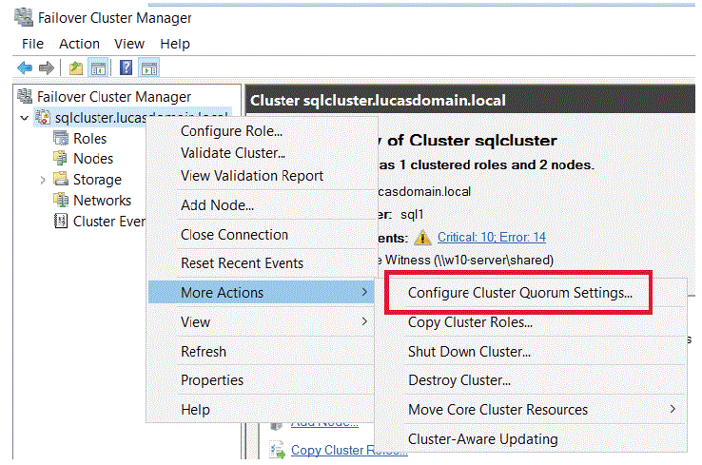Click the Failover Cluster Manager tree root icon
The height and width of the screenshot is (465, 702).
25,96
